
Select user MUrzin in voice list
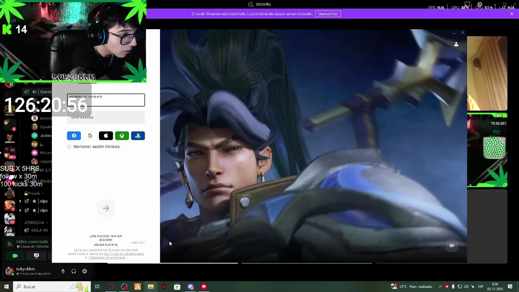pyautogui.click(x=41, y=153)
